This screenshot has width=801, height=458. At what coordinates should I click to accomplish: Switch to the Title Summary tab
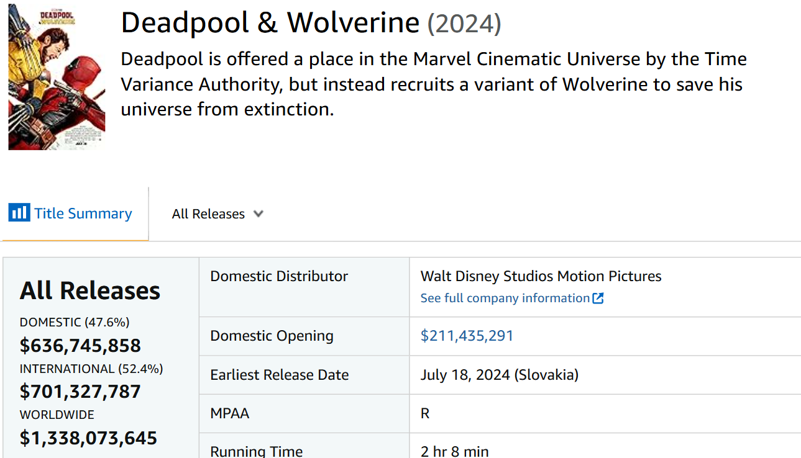click(75, 213)
